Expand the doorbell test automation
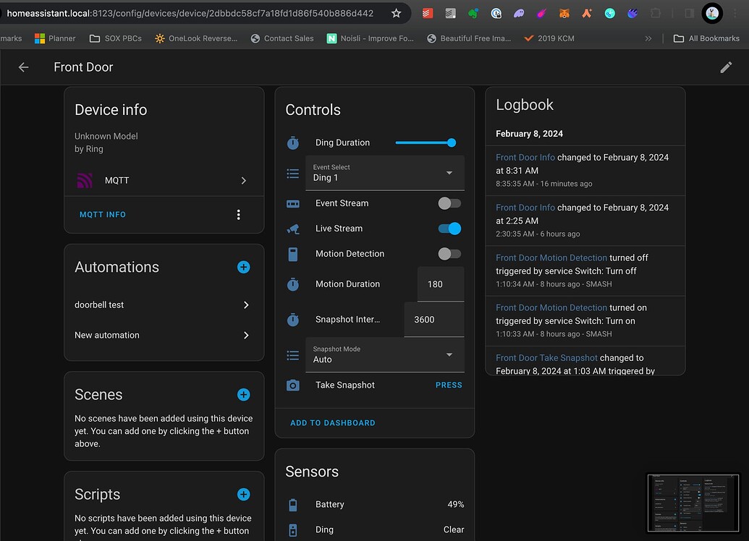Screen dimensions: 749x541 (164, 304)
